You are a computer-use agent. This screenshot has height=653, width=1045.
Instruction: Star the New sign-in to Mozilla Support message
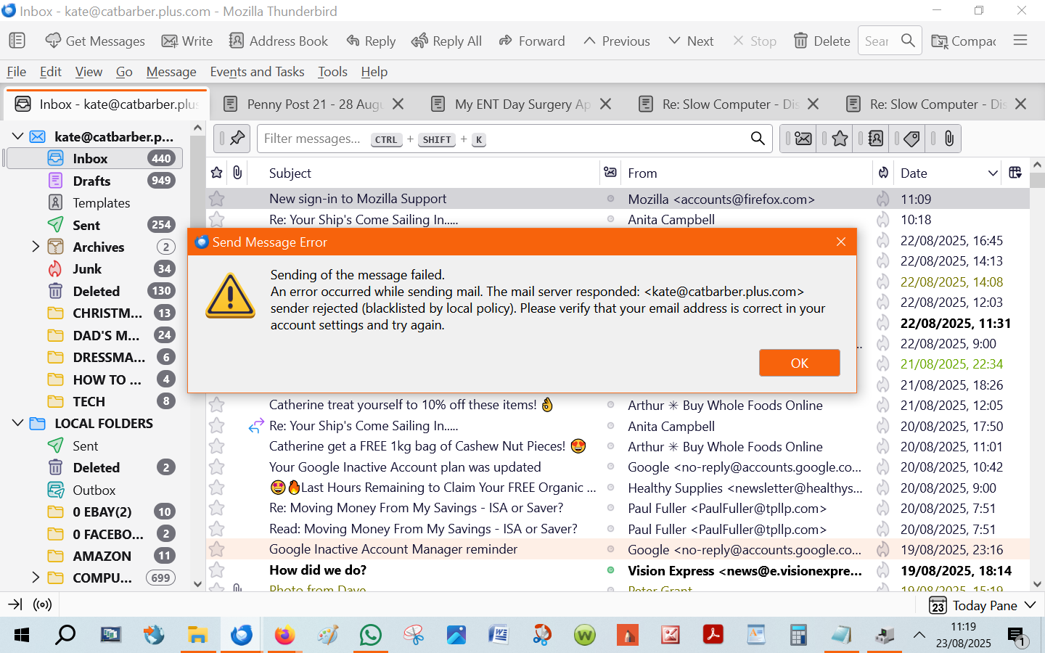pyautogui.click(x=217, y=199)
